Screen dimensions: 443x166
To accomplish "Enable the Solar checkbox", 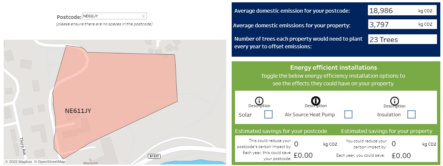I will 268,114.
